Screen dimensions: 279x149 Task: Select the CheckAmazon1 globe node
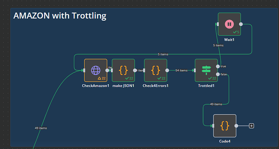[96, 70]
